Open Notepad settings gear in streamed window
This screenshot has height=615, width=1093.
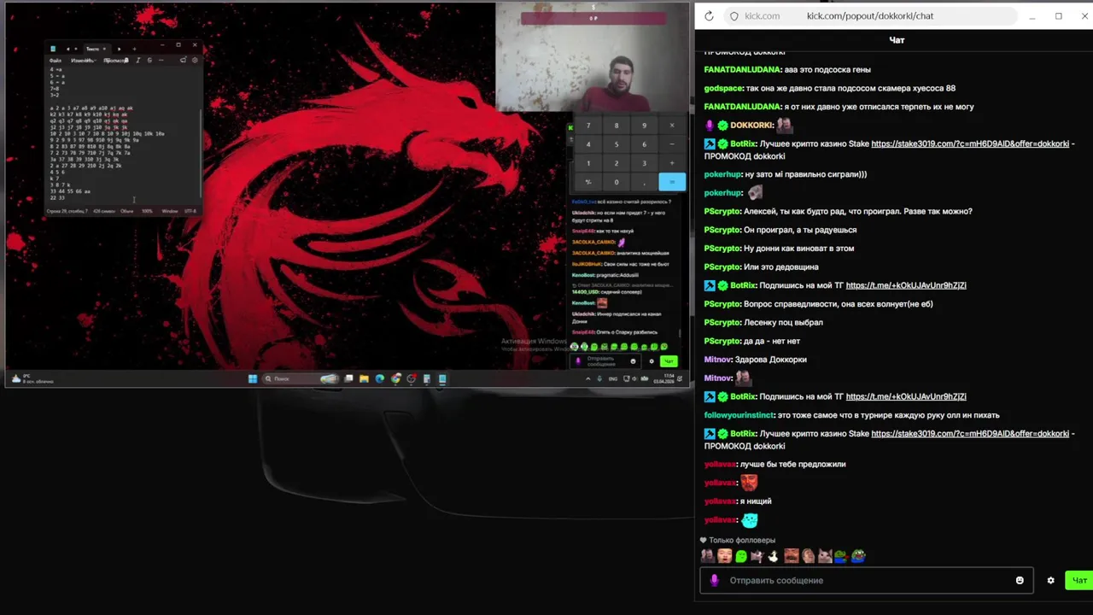(195, 61)
